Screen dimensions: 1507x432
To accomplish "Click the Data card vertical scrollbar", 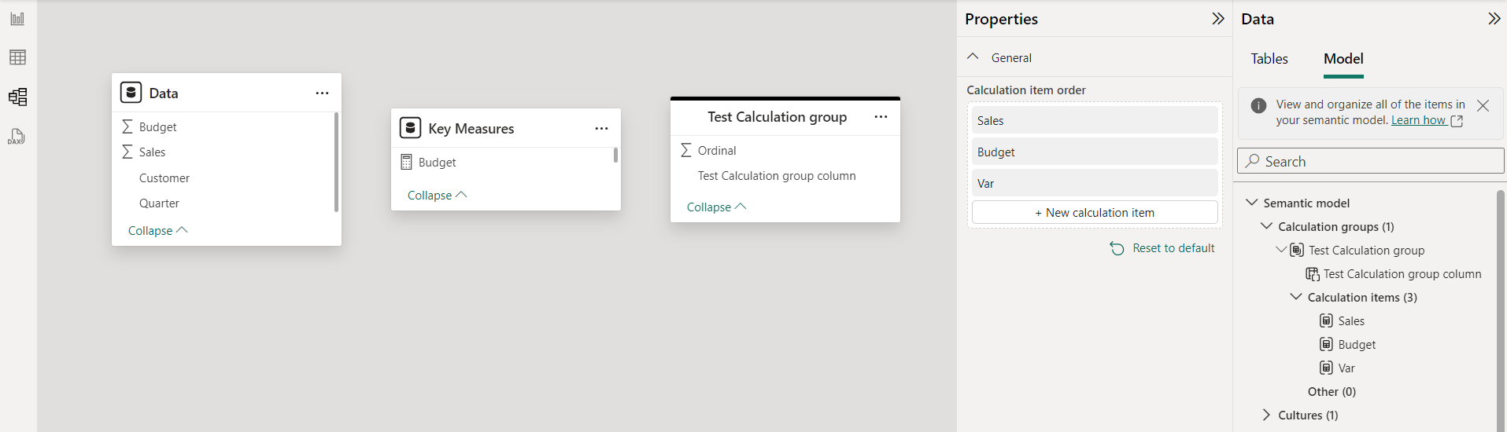I will pyautogui.click(x=336, y=162).
